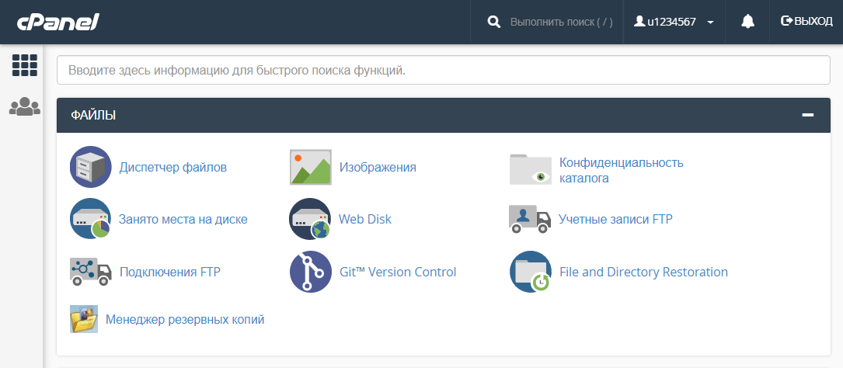Click the Backup Manager folder icon
The image size is (843, 368).
pos(84,319)
